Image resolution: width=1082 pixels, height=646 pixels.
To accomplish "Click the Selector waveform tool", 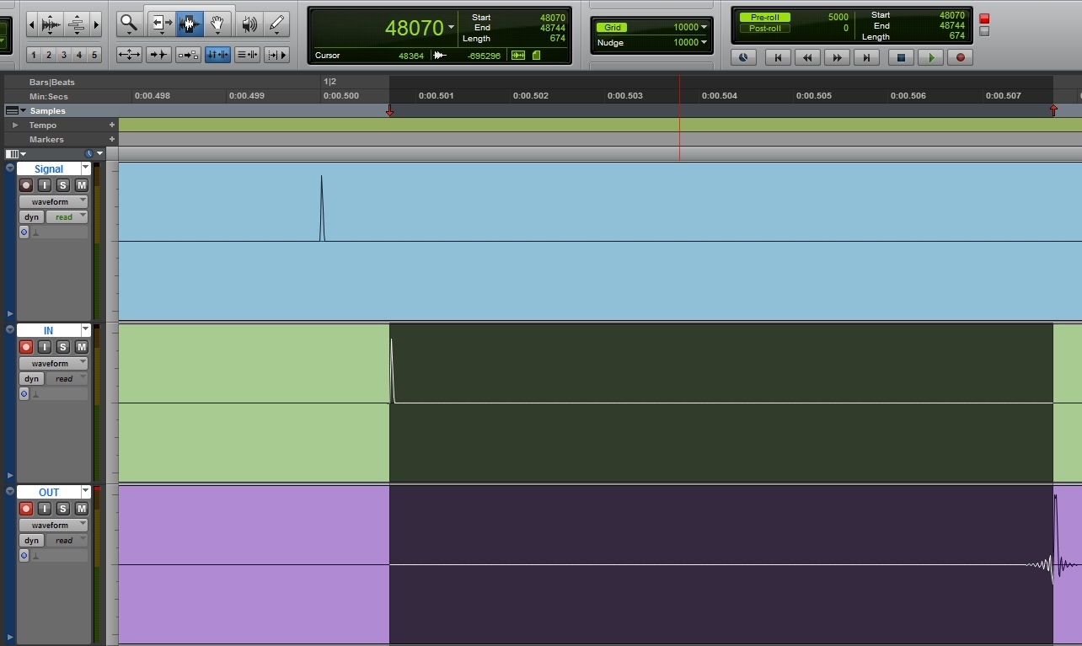I will click(189, 24).
